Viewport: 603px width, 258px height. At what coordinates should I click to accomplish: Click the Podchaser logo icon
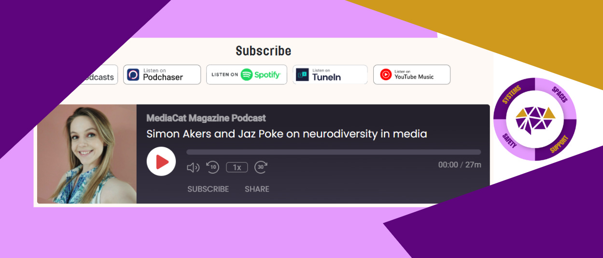click(x=133, y=75)
